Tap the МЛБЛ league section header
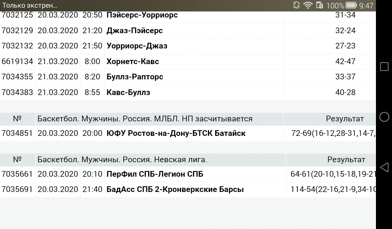 pyautogui.click(x=145, y=119)
